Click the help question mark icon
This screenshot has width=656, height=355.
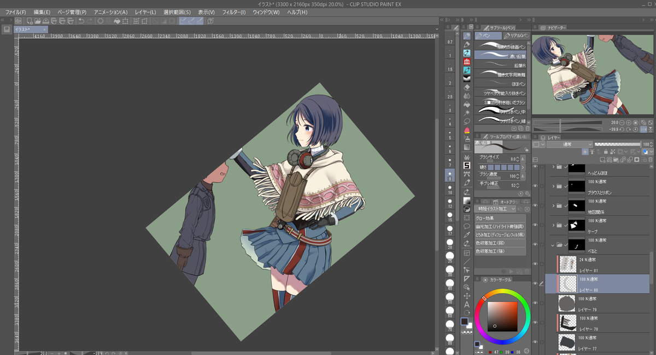[x=210, y=21]
